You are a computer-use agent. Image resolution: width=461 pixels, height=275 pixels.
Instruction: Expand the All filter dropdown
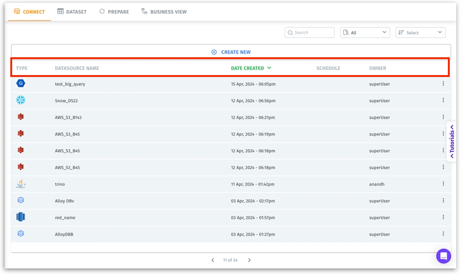pyautogui.click(x=365, y=32)
